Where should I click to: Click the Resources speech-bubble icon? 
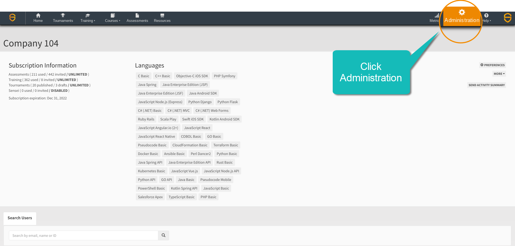pyautogui.click(x=162, y=15)
